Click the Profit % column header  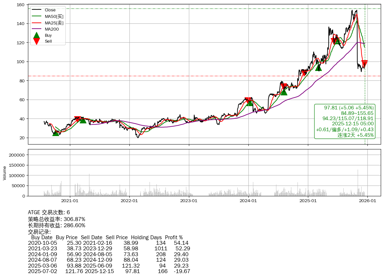(x=174, y=237)
